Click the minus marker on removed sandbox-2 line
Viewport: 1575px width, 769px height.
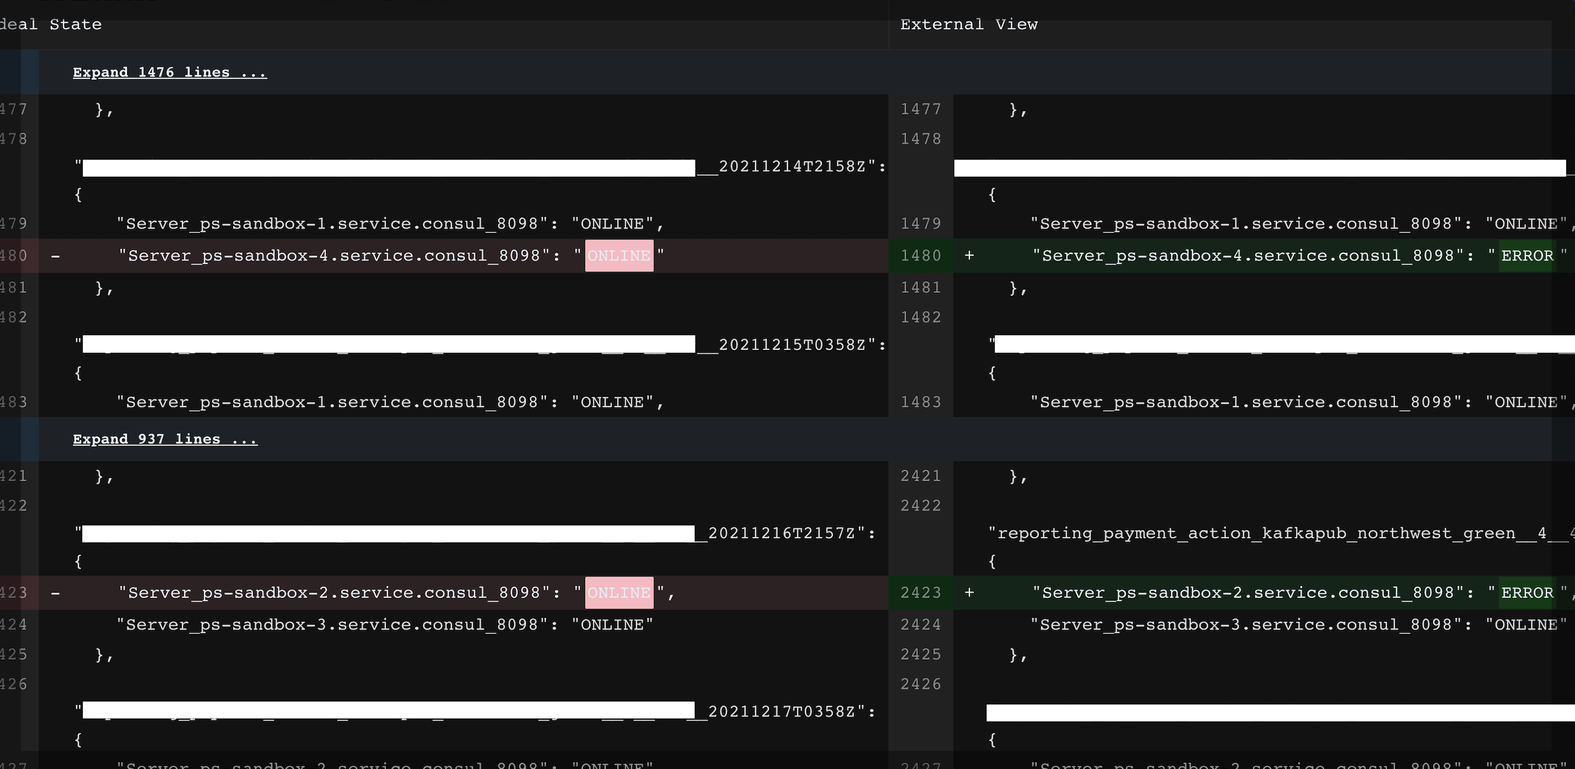[x=56, y=592]
